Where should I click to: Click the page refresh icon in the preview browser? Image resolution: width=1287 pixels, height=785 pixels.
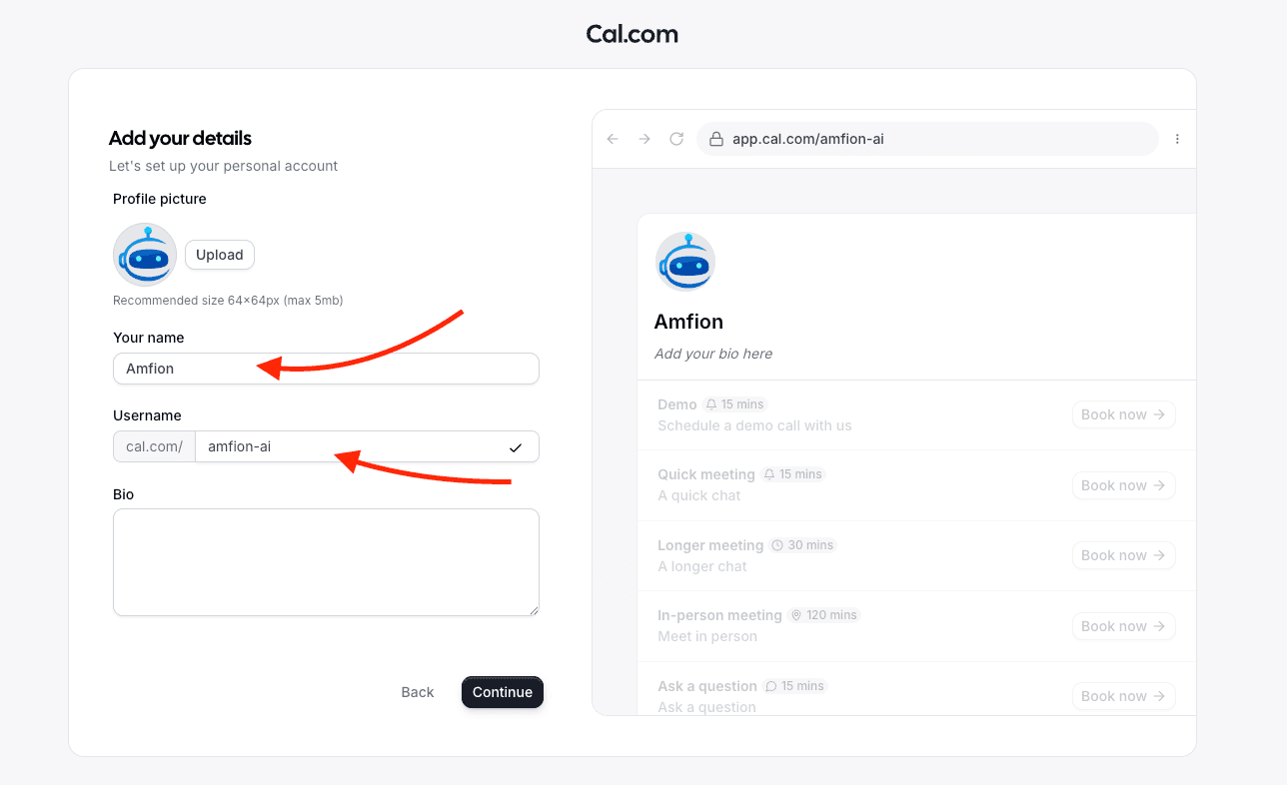[676, 139]
